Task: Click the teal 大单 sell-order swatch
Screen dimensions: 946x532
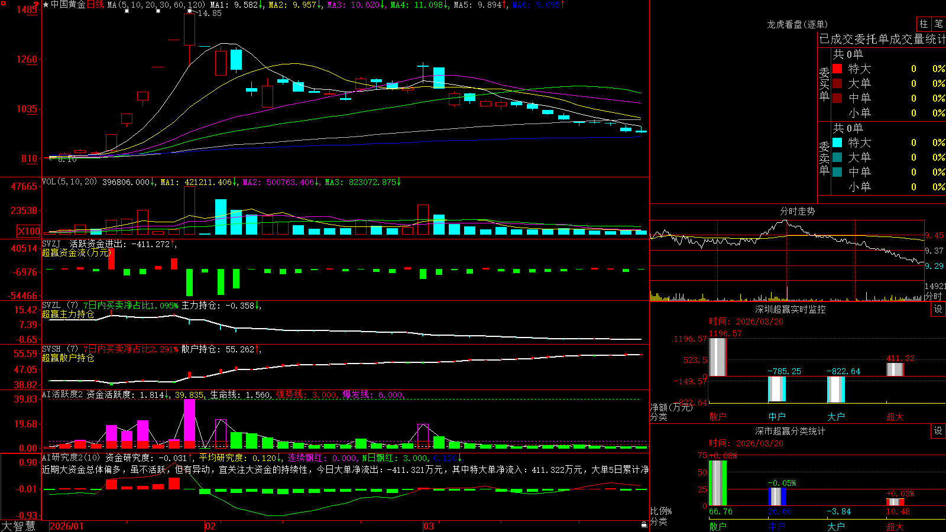Action: [x=837, y=157]
